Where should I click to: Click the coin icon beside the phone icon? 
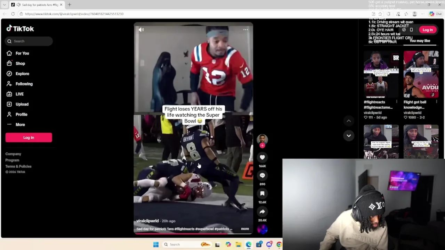pos(404,30)
